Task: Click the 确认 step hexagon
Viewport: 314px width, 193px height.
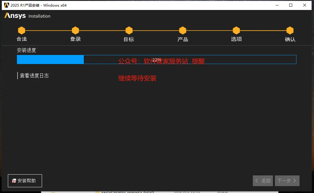Action: click(290, 31)
